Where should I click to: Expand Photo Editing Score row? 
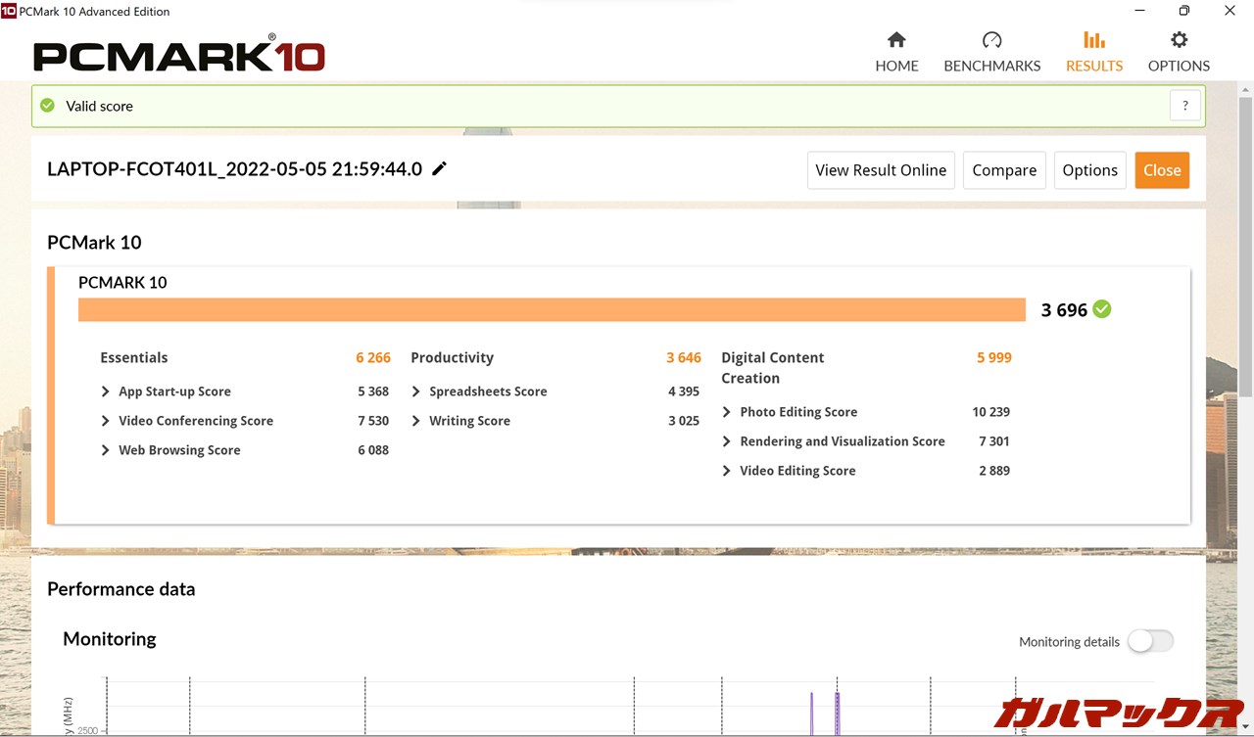point(727,412)
